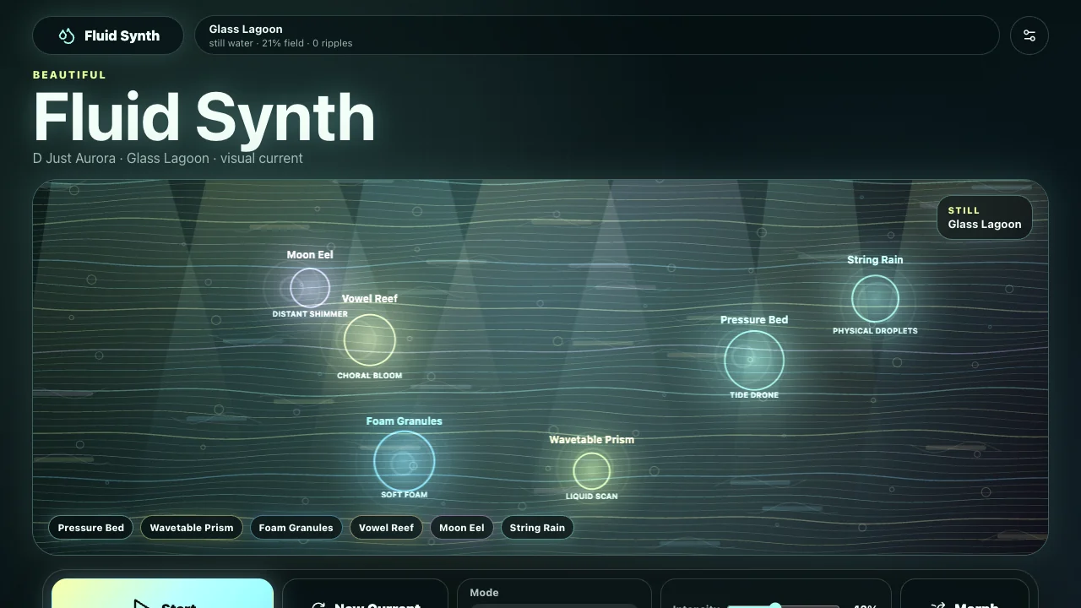
Task: Click the 'LIQUID SCAN' label
Action: pos(591,497)
